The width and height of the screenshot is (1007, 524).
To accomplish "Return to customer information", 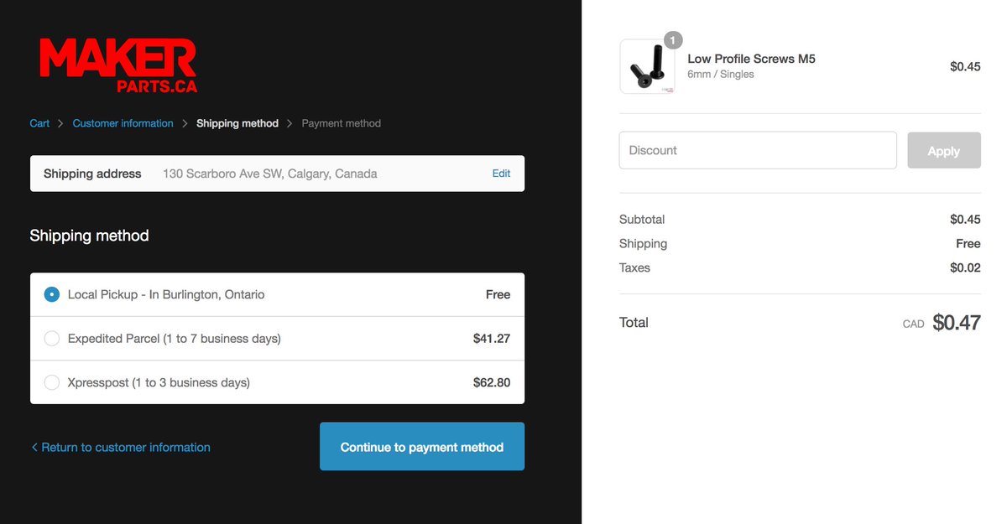I will (x=120, y=448).
